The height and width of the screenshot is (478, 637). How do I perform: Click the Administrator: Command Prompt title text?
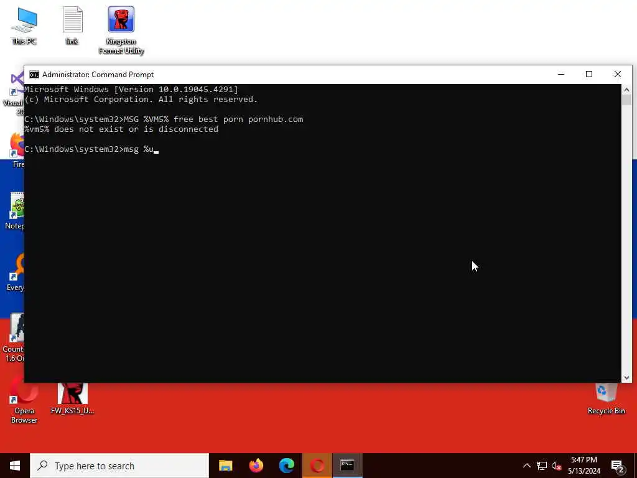98,75
